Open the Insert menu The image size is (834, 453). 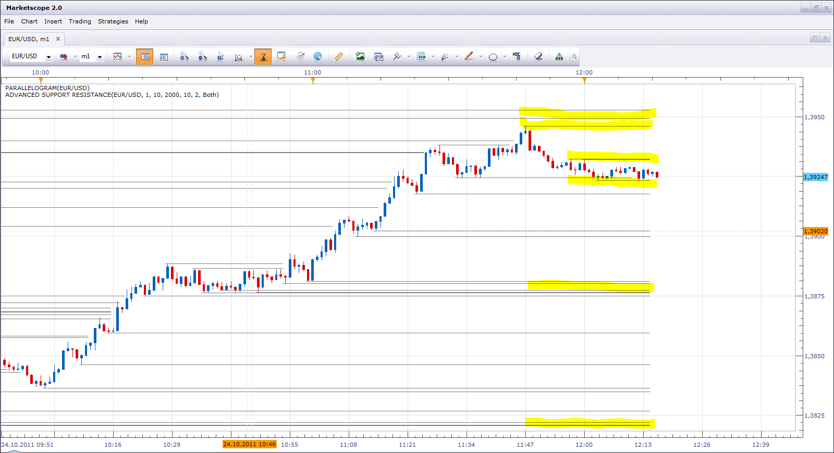pos(53,21)
